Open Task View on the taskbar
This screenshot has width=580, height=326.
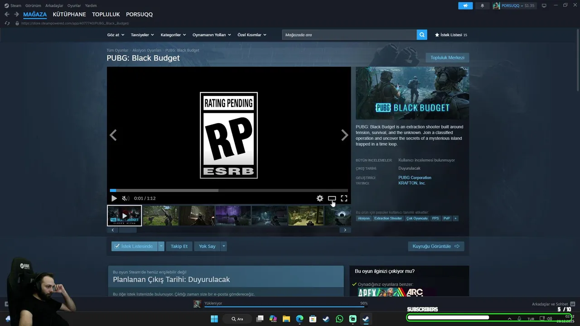[260, 319]
